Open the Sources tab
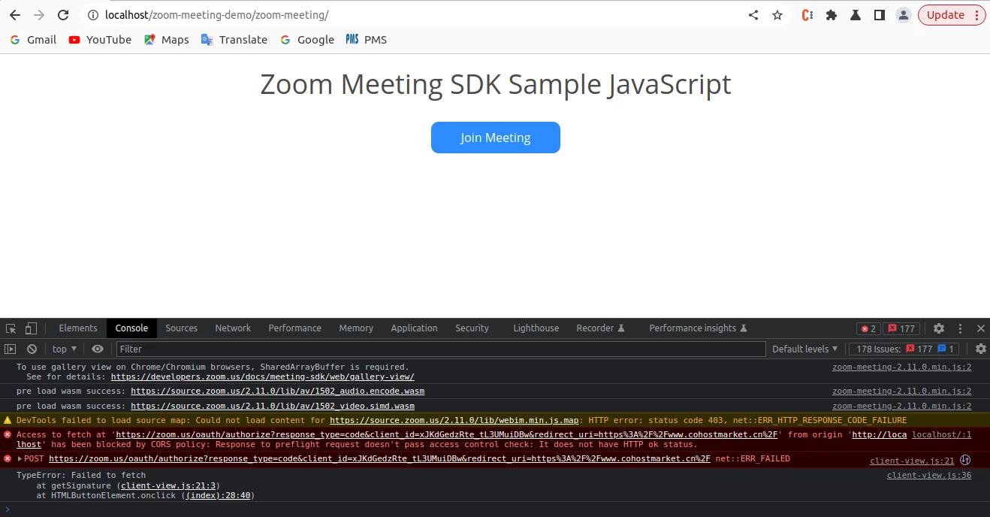 coord(182,328)
